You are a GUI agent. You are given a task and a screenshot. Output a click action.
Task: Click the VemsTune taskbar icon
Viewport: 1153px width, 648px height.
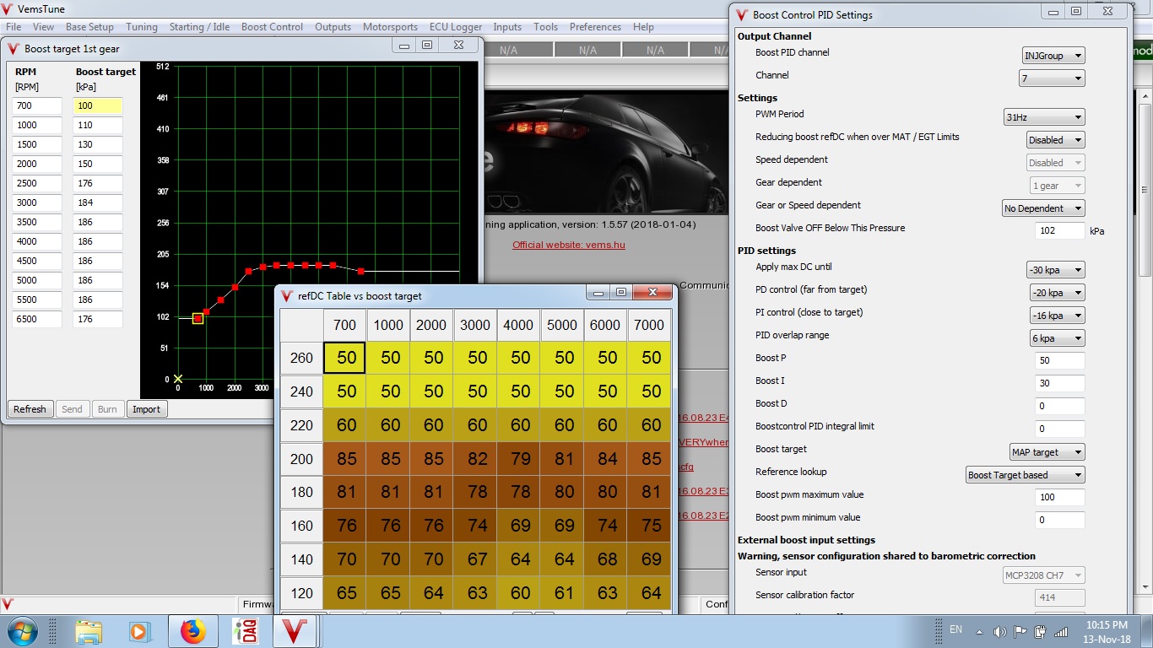tap(294, 631)
